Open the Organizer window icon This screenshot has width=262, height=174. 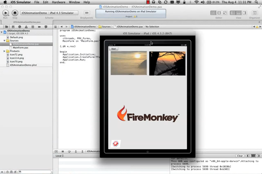[255, 13]
